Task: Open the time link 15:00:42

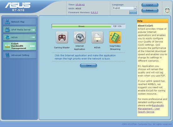Action: (80, 5)
